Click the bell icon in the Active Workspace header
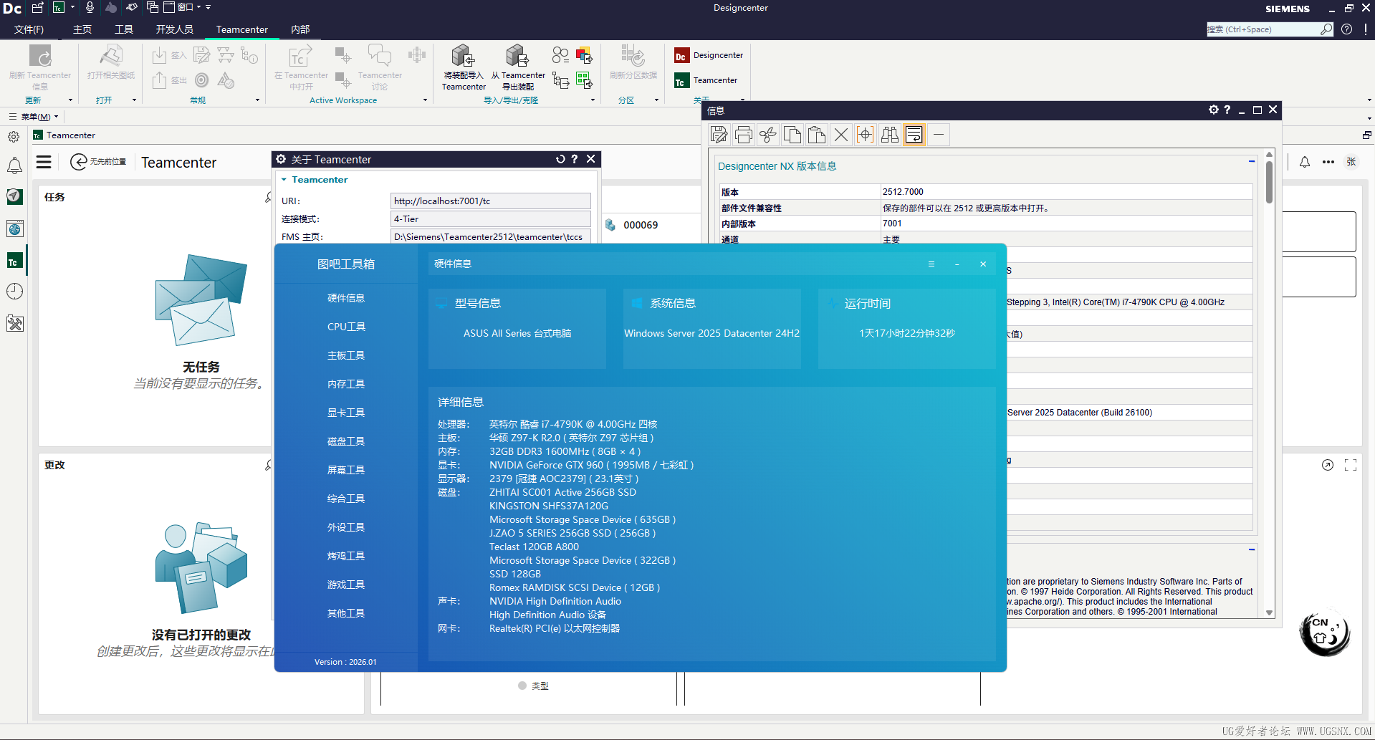 [1305, 162]
